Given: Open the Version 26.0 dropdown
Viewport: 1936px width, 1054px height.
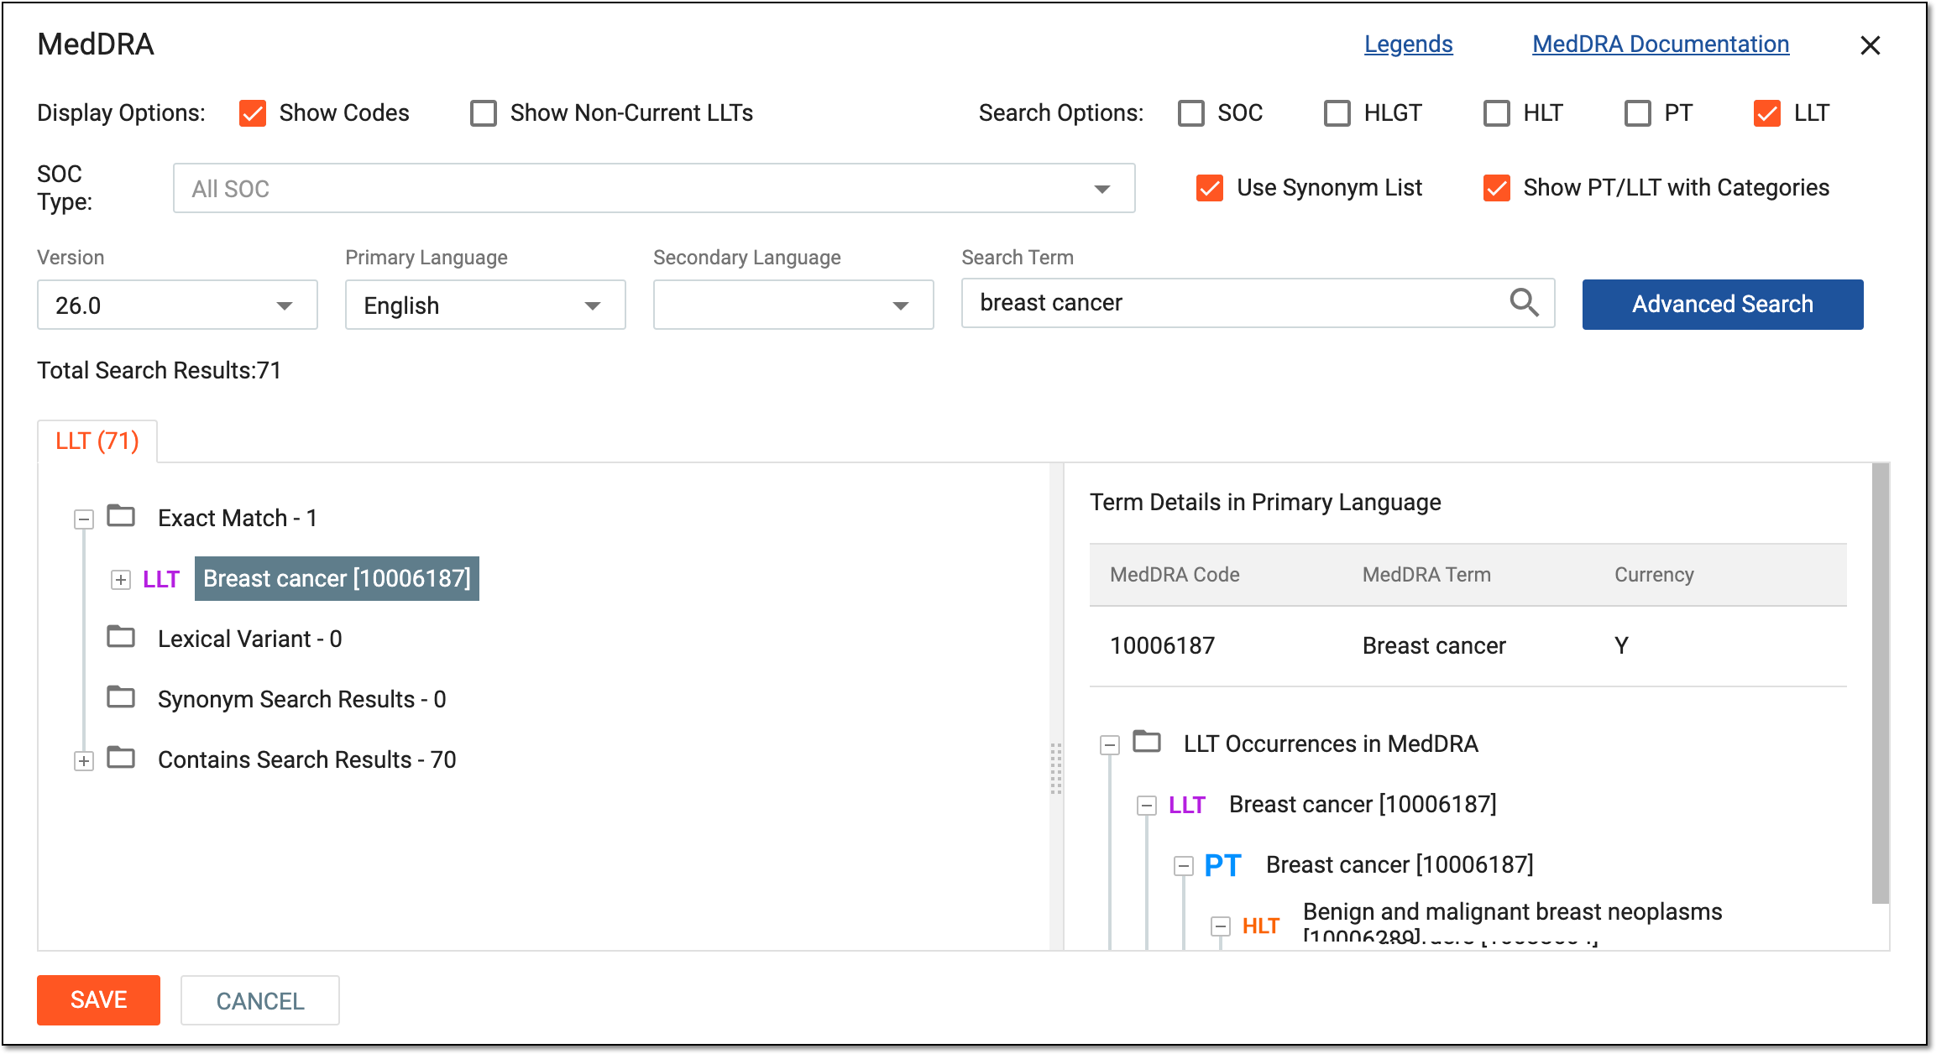Looking at the screenshot, I should pos(177,305).
